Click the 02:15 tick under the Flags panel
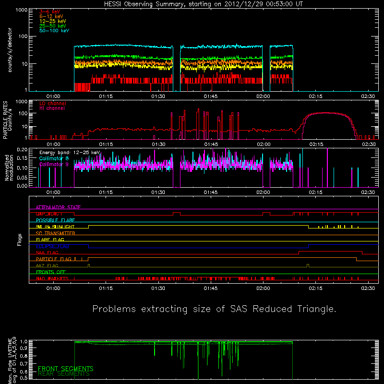This screenshot has width=384, height=384. [x=316, y=288]
